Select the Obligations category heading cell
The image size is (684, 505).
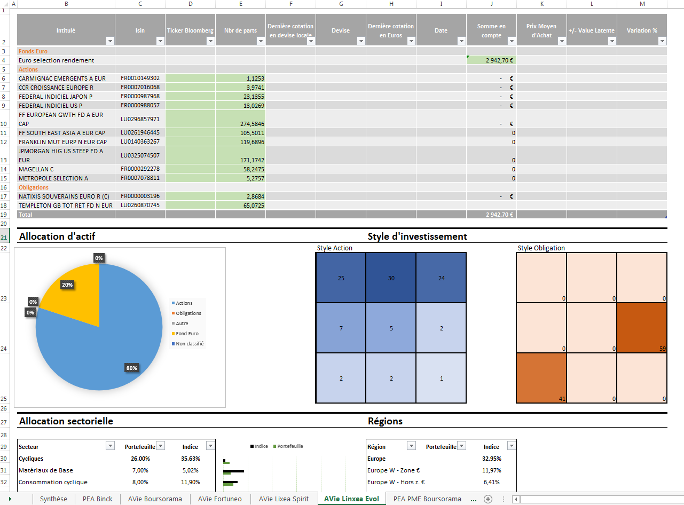point(66,187)
